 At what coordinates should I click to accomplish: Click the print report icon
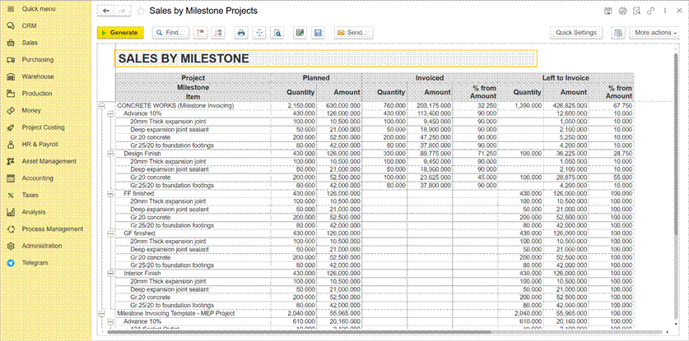[x=241, y=33]
